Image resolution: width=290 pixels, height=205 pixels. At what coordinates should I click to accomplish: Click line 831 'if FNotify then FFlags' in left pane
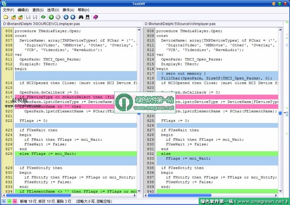point(80,177)
